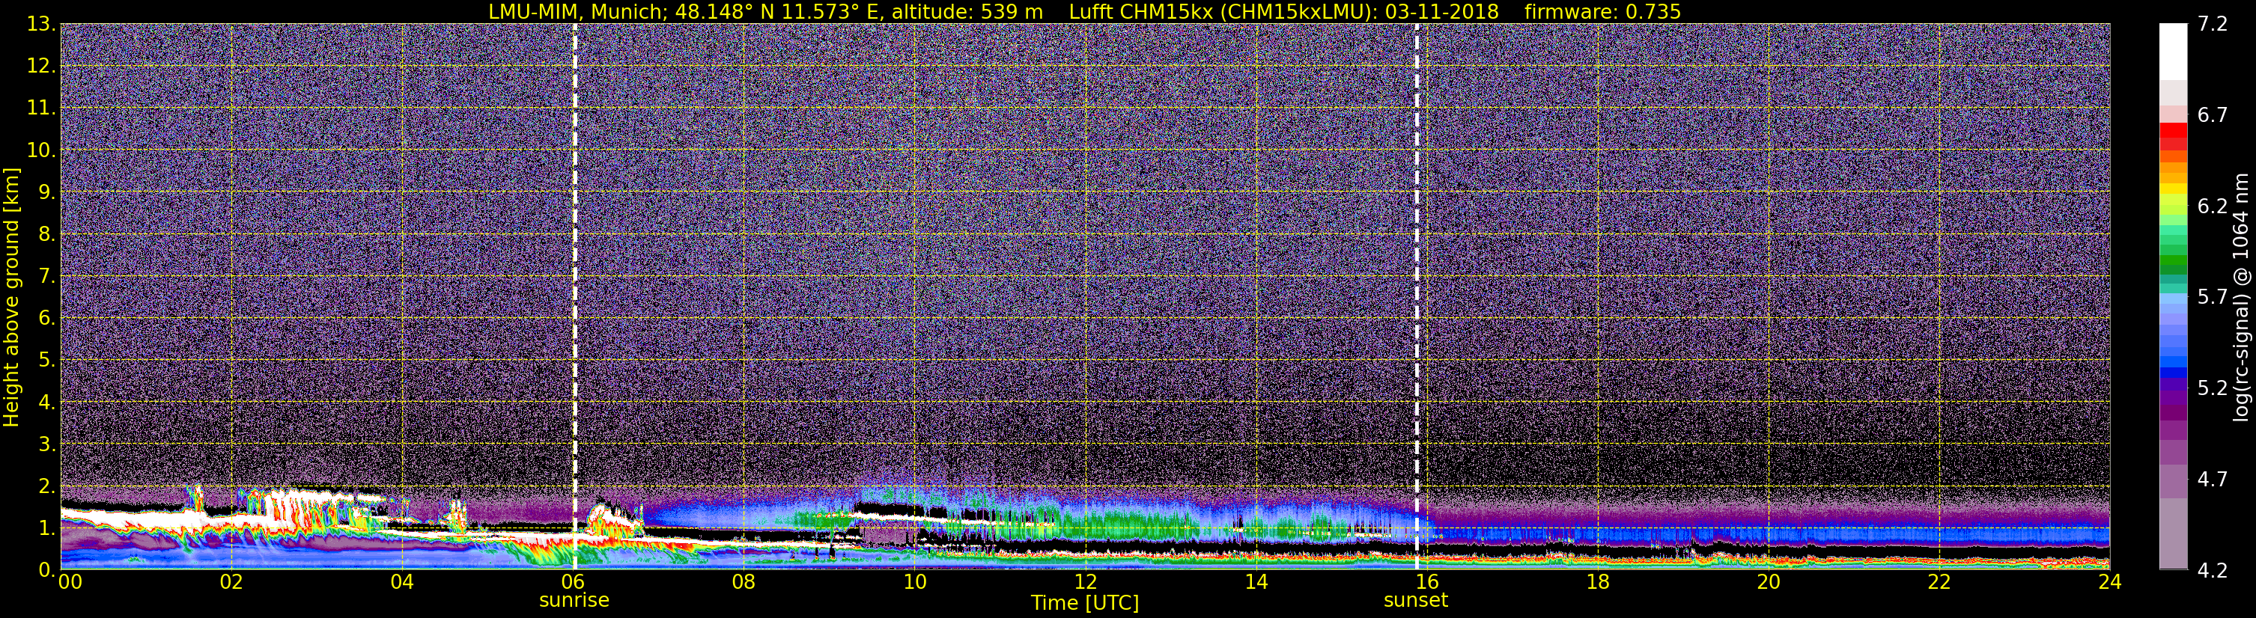
Task: Click the time axis tick label 22
Action: coord(1939,582)
